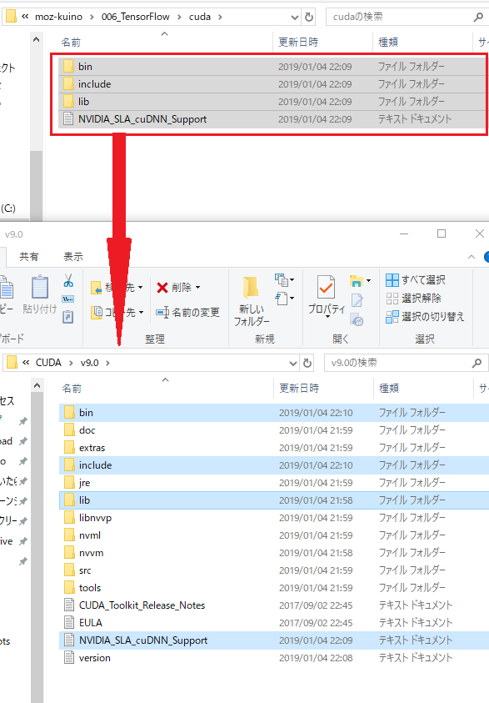Open new item dropdown in 新規 group
This screenshot has width=489, height=703.
pos(284,280)
